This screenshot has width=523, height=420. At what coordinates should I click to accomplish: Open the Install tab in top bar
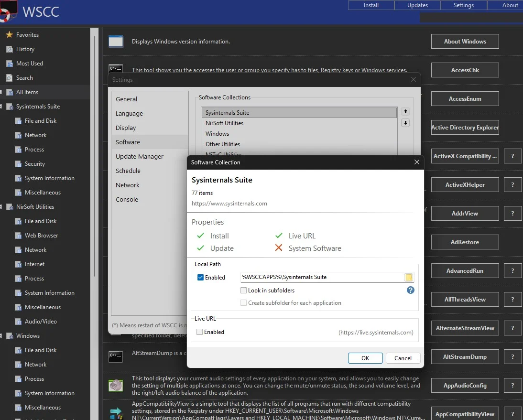pos(371,5)
